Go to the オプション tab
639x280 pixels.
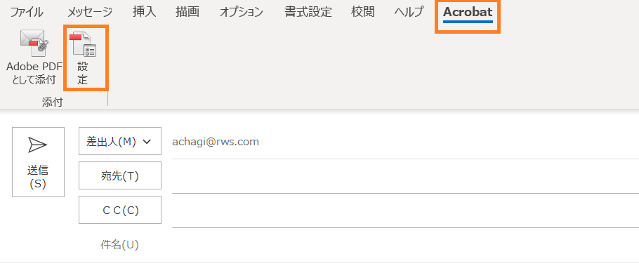coord(242,12)
